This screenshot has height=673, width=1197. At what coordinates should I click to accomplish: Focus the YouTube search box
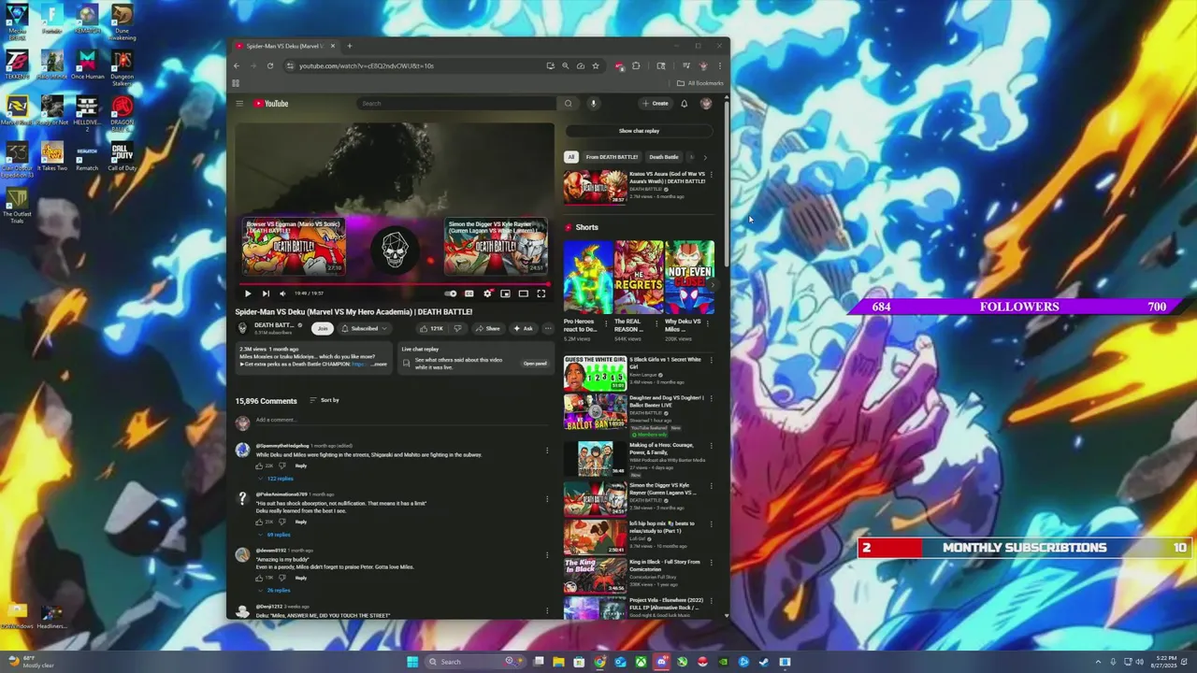[457, 104]
